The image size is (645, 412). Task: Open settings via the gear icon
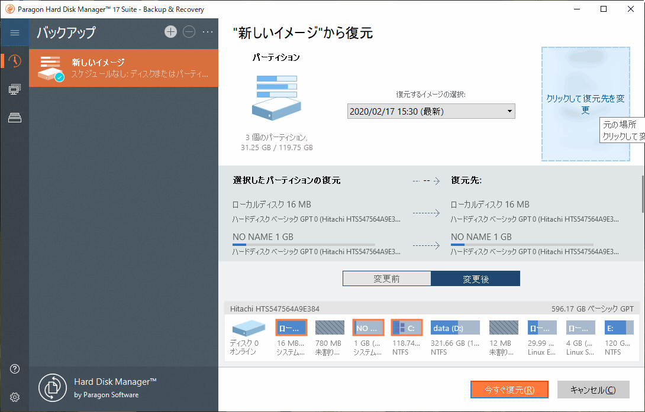(x=15, y=397)
